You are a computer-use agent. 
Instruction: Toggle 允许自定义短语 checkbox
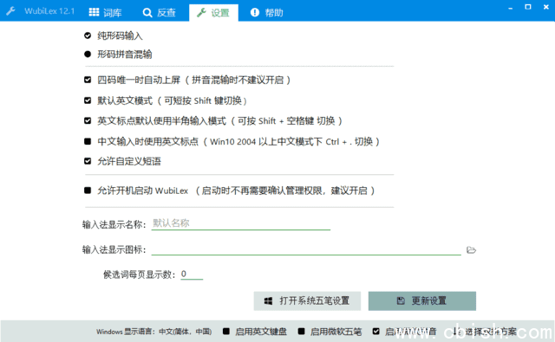coord(88,161)
